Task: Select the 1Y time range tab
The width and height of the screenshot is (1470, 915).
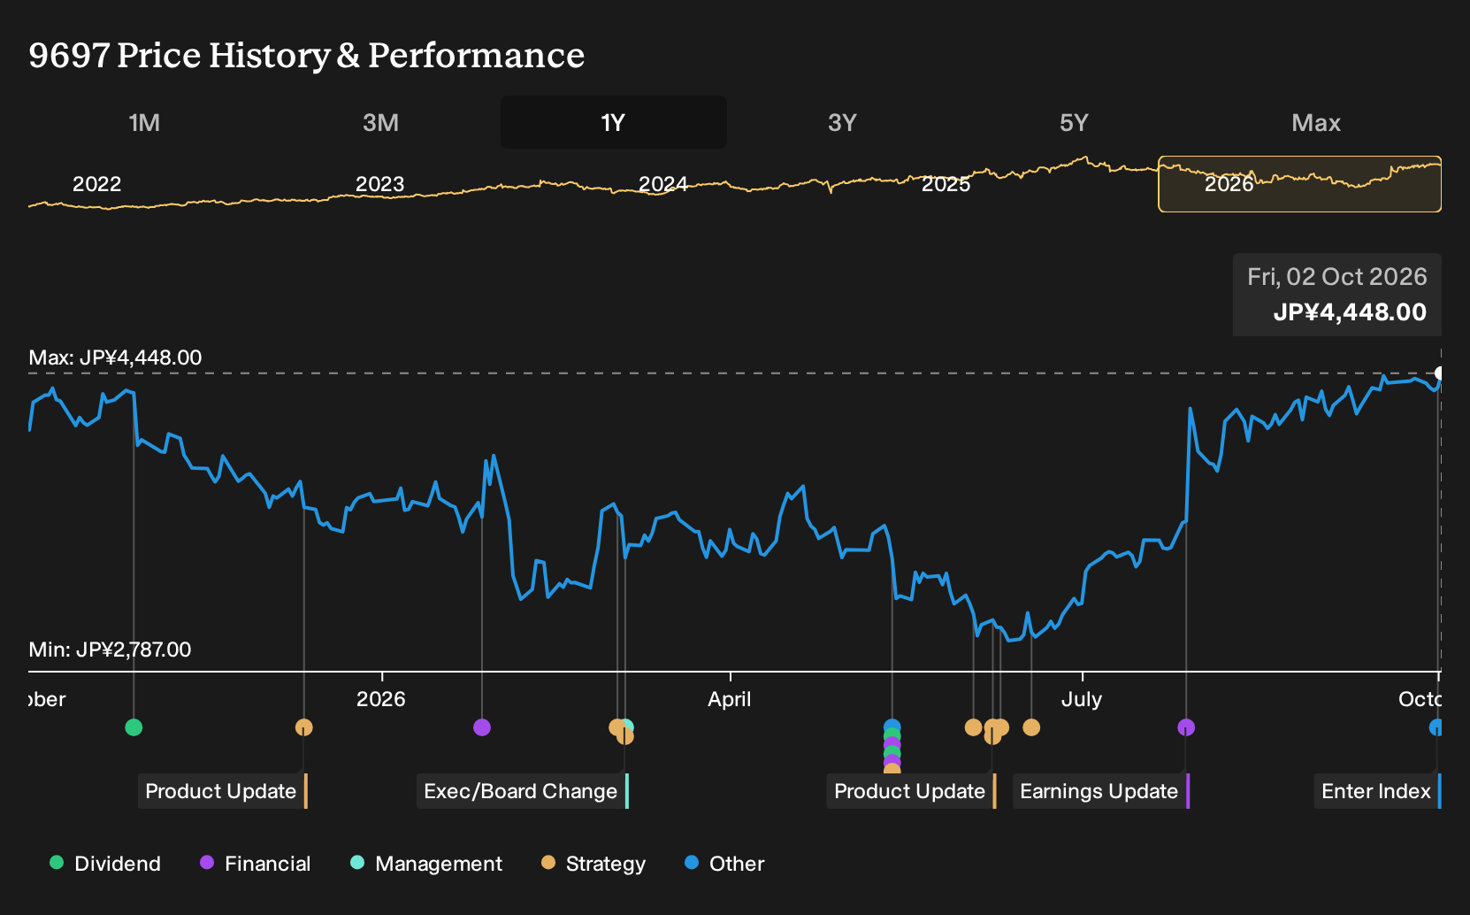Action: (614, 122)
